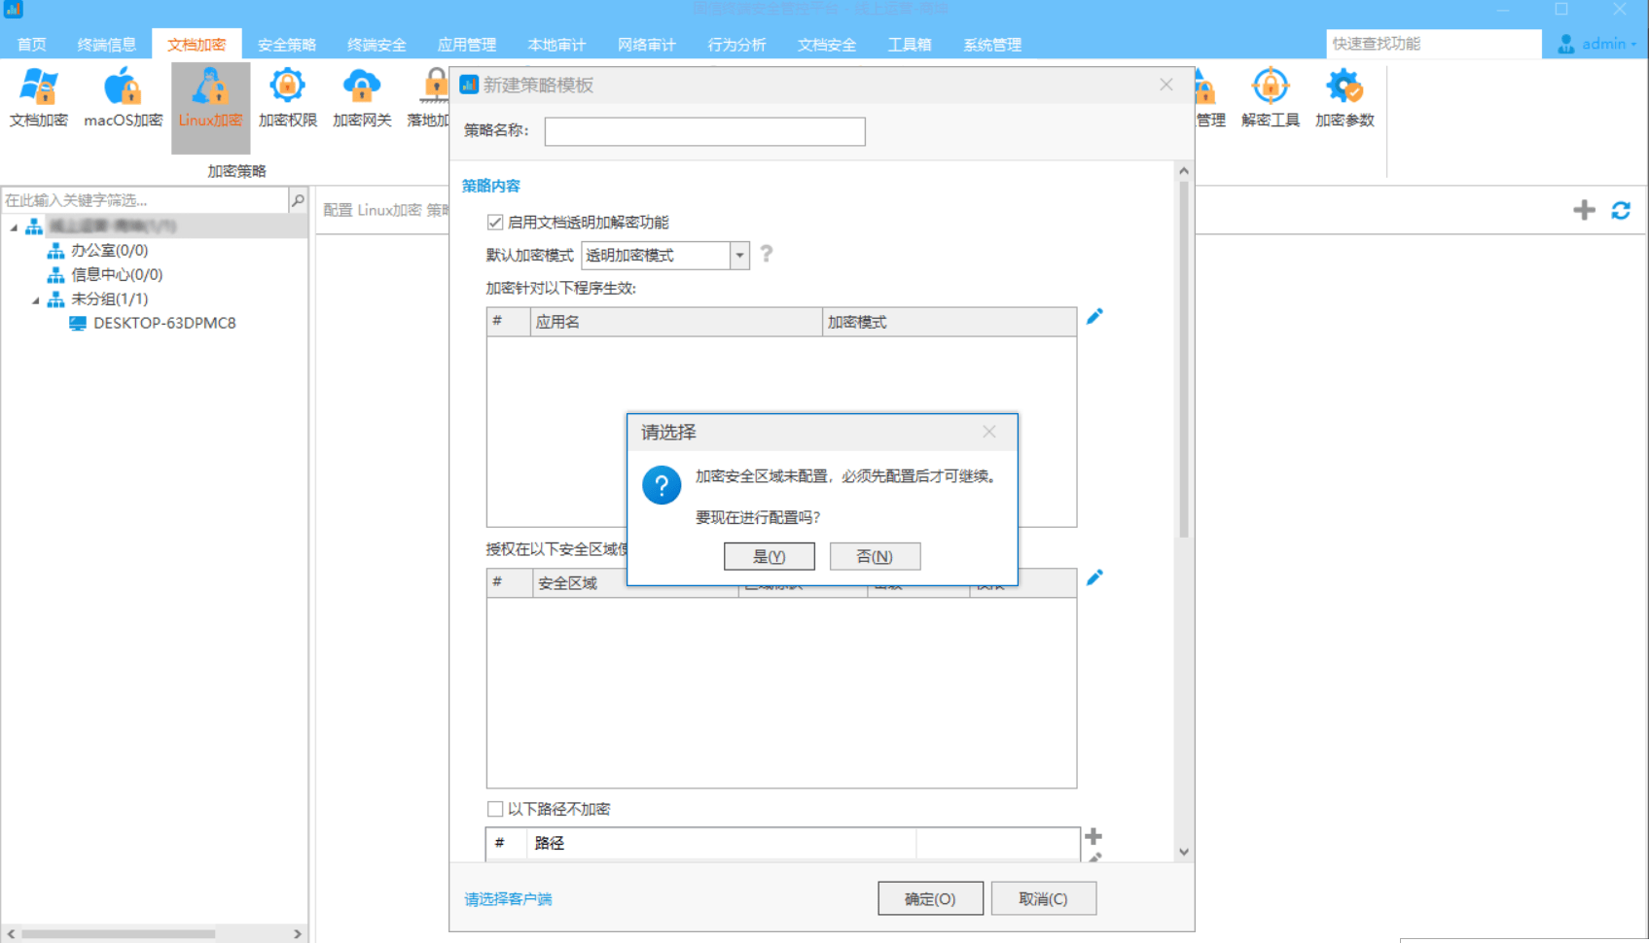Add an excluded path with the plus icon
This screenshot has height=943, width=1649.
tap(1093, 836)
